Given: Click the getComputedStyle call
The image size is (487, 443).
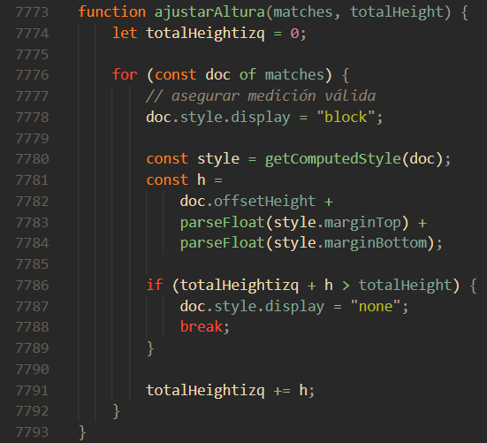Looking at the screenshot, I should coord(332,159).
